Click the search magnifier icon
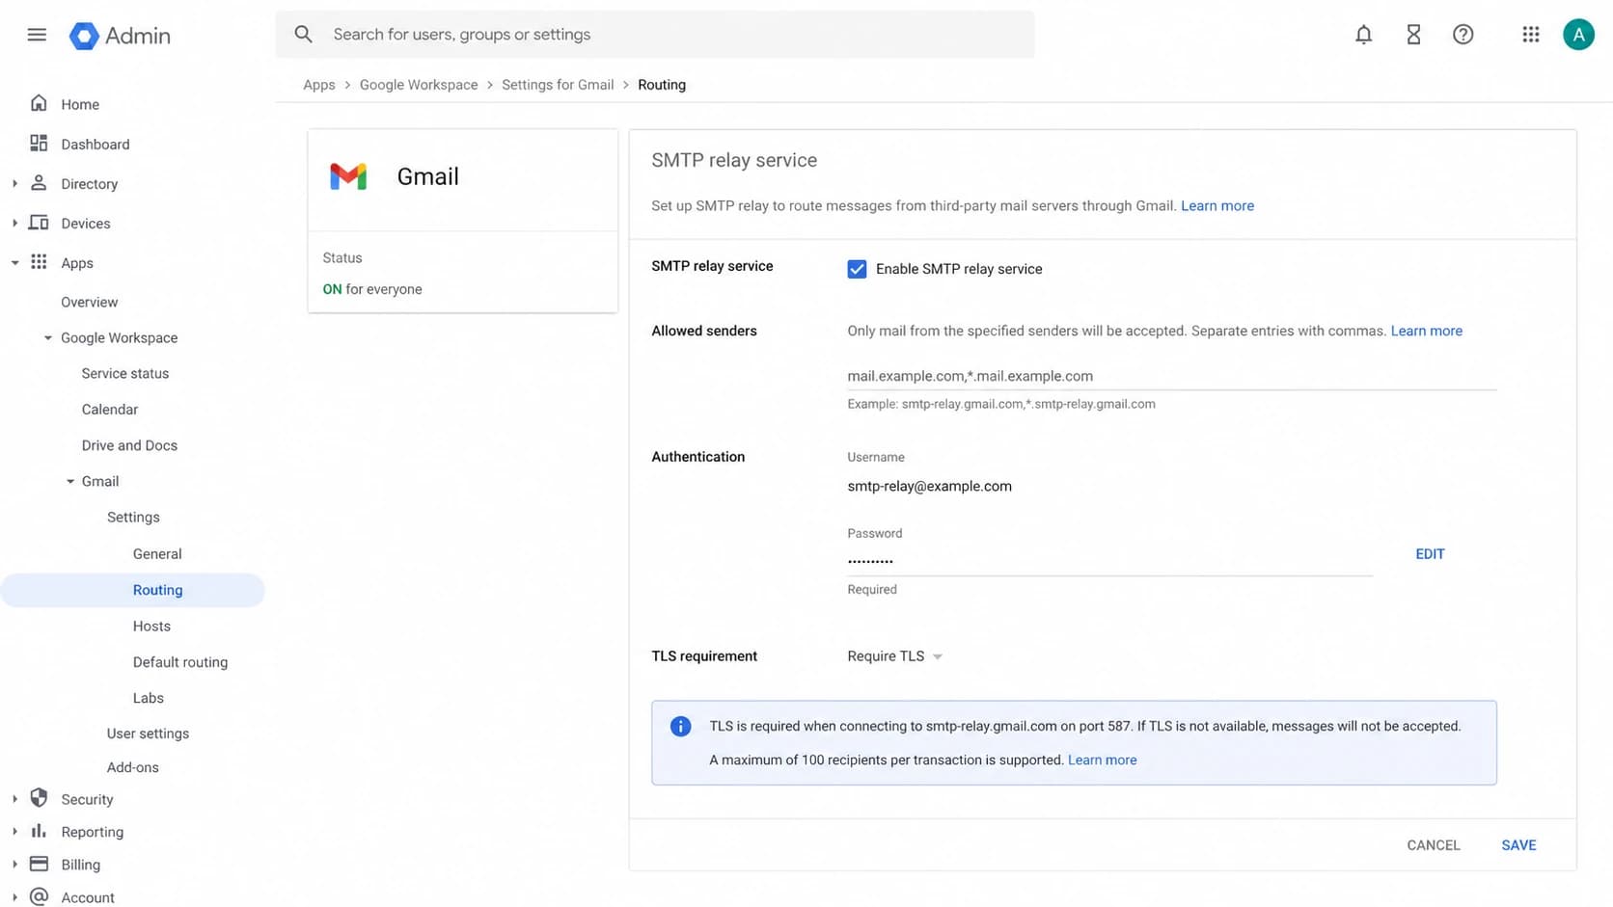 coord(303,35)
